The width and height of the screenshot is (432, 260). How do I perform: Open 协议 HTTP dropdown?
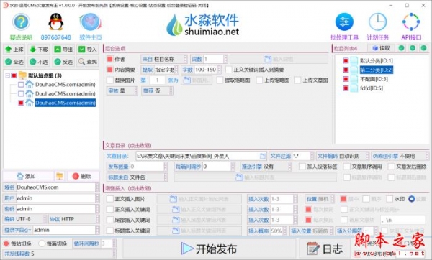click(x=74, y=219)
